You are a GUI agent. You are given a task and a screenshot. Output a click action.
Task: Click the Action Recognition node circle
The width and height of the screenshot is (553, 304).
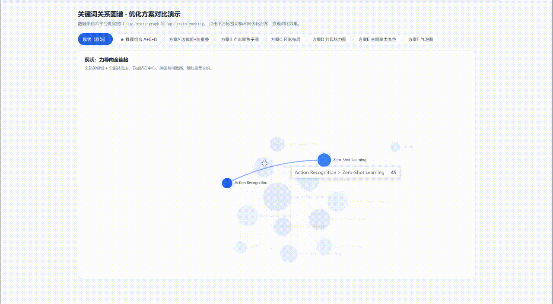click(227, 183)
